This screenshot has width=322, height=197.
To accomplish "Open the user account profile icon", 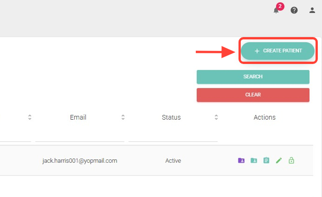I will tap(312, 10).
